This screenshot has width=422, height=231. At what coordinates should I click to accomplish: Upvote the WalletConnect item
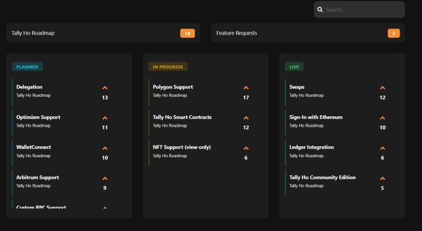[x=105, y=148]
